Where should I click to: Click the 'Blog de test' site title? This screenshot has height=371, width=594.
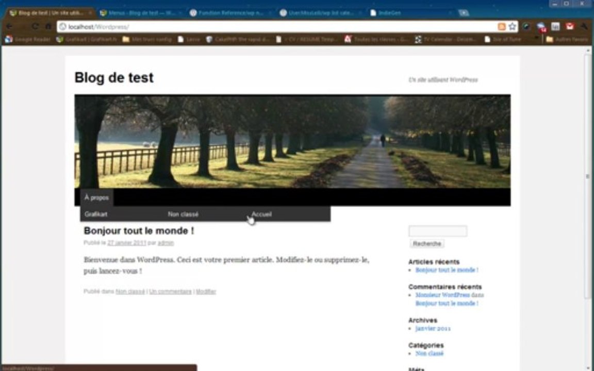point(114,78)
